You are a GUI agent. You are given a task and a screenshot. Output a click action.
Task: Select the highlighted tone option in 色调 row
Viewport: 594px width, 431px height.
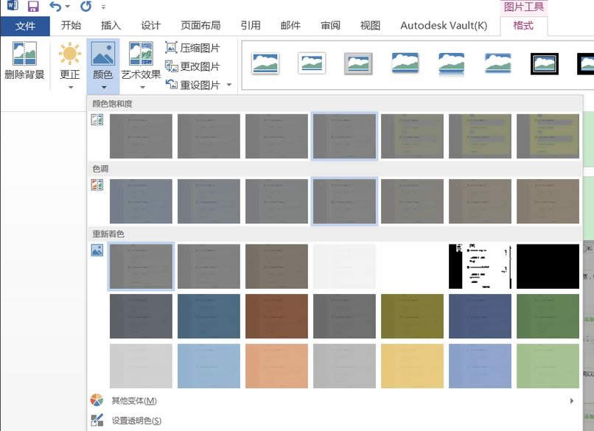[343, 200]
